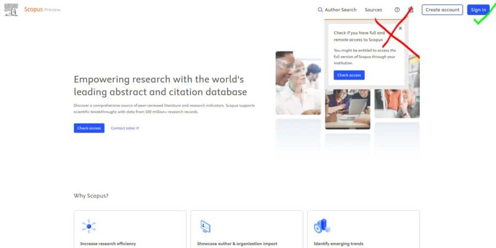Click the people around laptop photo

point(348,109)
